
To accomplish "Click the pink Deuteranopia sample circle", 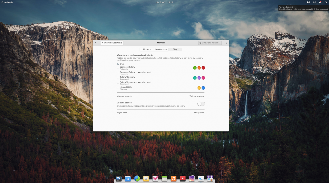I will point(203,78).
